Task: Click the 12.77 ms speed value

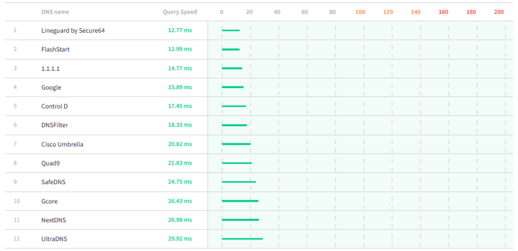Action: 180,30
